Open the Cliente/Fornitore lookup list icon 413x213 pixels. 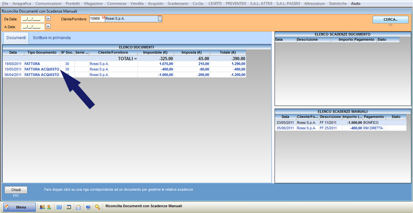pos(160,19)
